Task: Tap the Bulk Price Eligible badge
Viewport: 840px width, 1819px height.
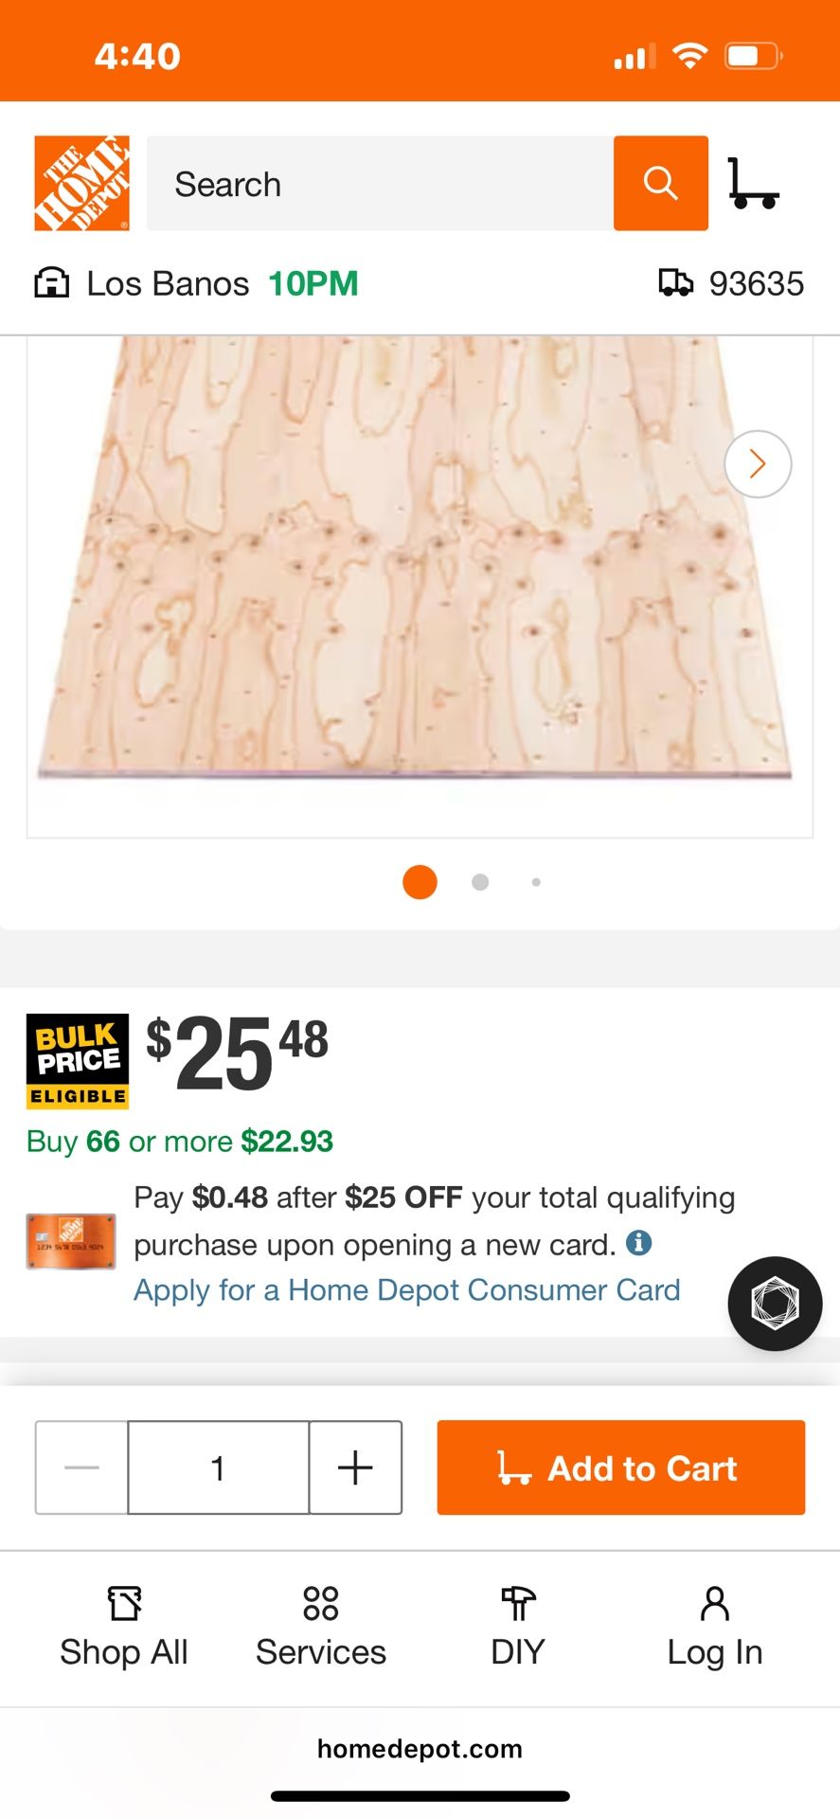Action: pyautogui.click(x=78, y=1061)
